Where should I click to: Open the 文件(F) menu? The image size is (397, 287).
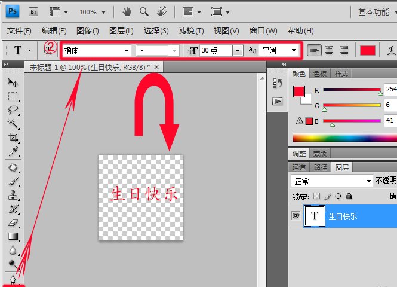pos(19,30)
